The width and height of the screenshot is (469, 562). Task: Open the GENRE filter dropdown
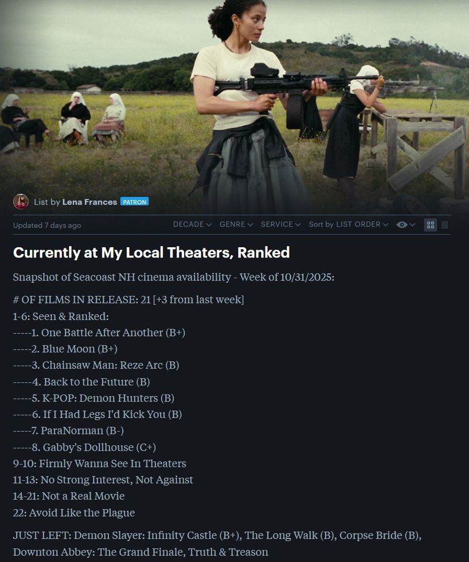point(236,224)
